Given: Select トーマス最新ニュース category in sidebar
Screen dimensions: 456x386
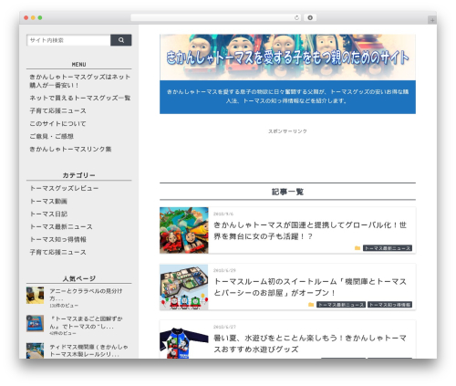Looking at the screenshot, I should [61, 226].
